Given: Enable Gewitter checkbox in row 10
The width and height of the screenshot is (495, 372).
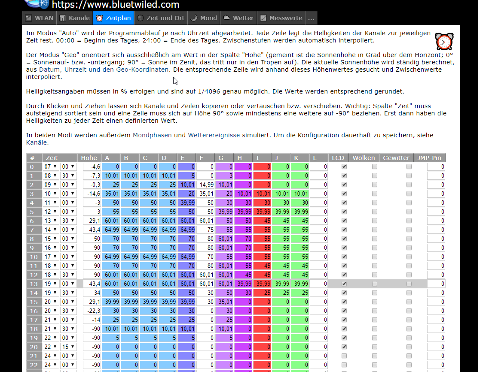Looking at the screenshot, I should (409, 257).
